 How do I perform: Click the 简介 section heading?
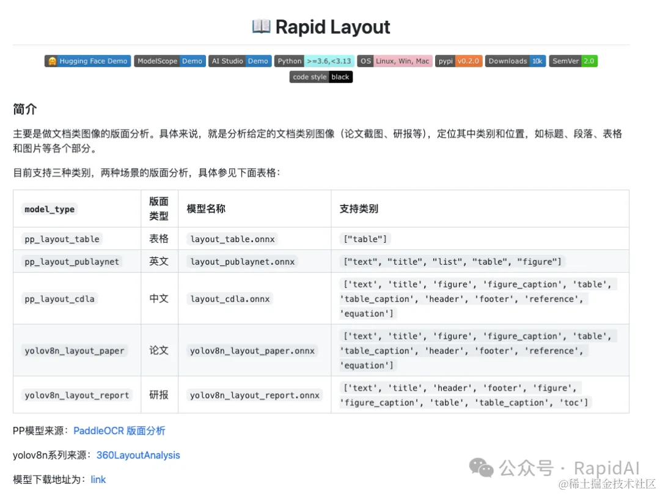click(25, 110)
